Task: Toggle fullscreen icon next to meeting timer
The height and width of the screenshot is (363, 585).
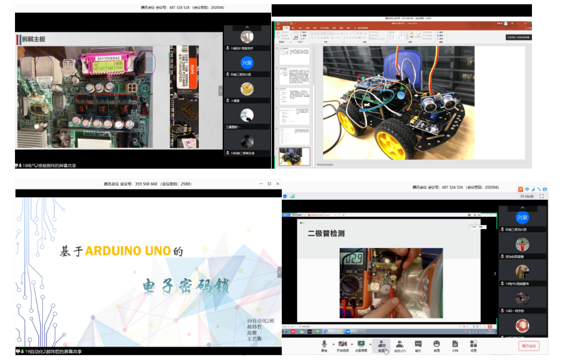Action: 542,196
